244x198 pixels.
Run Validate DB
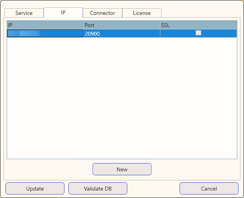coord(98,189)
